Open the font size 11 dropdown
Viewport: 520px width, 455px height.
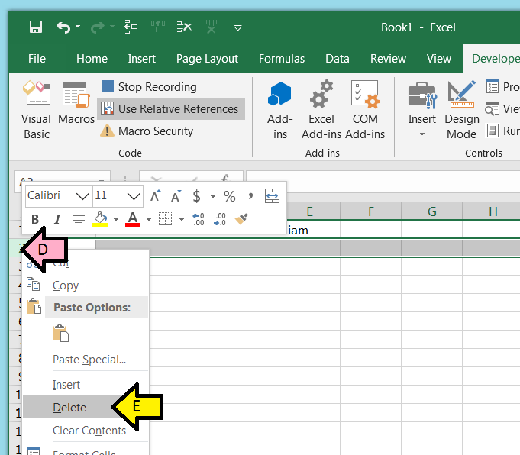[x=134, y=196]
